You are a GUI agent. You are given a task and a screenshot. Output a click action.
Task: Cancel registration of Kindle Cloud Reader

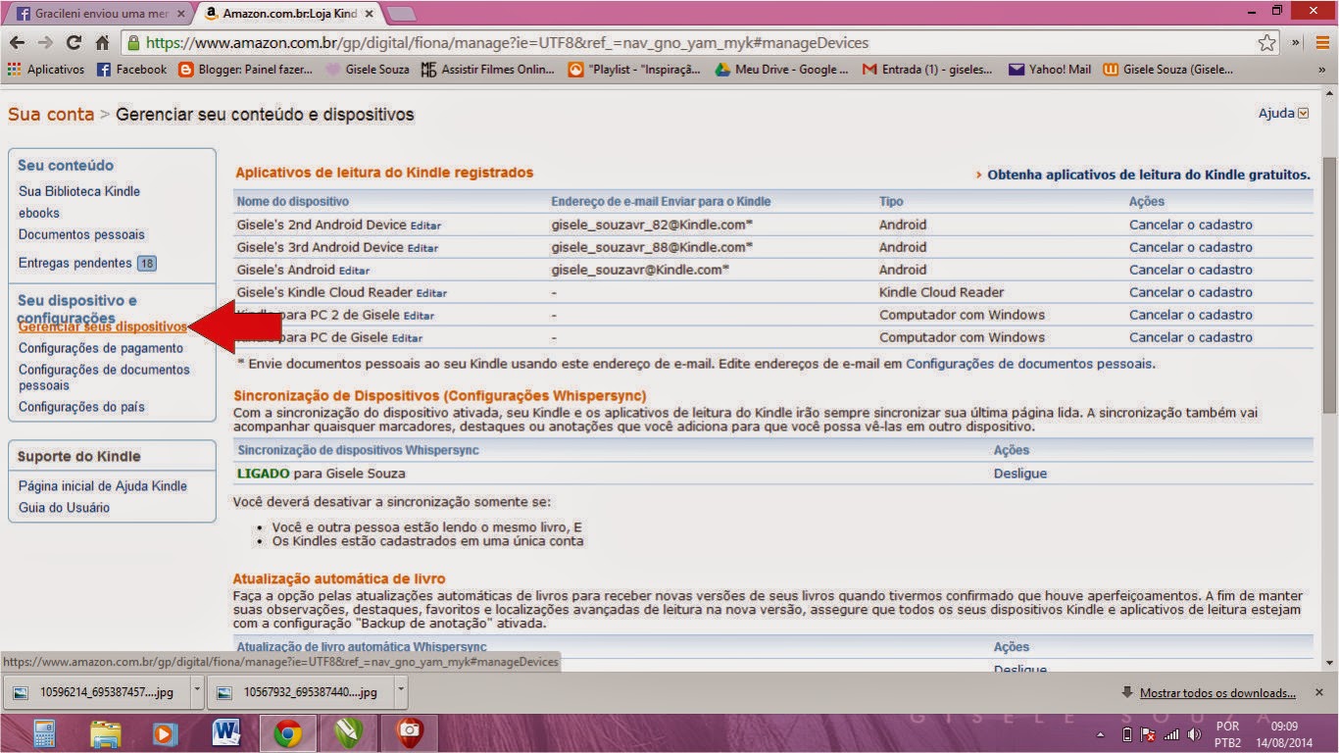coord(1191,292)
